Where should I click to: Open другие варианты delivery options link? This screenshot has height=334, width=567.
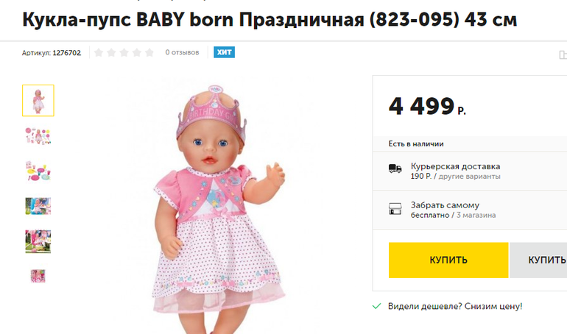coord(469,177)
